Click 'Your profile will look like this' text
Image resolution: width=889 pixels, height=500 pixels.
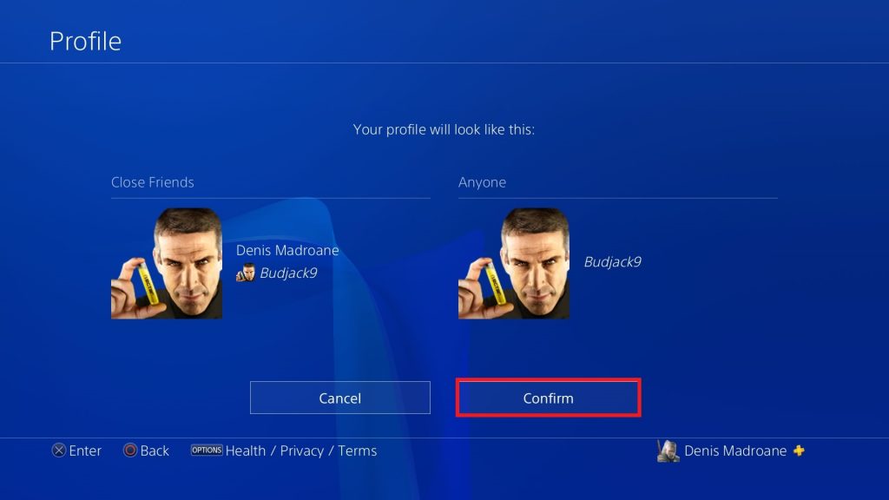click(x=444, y=129)
